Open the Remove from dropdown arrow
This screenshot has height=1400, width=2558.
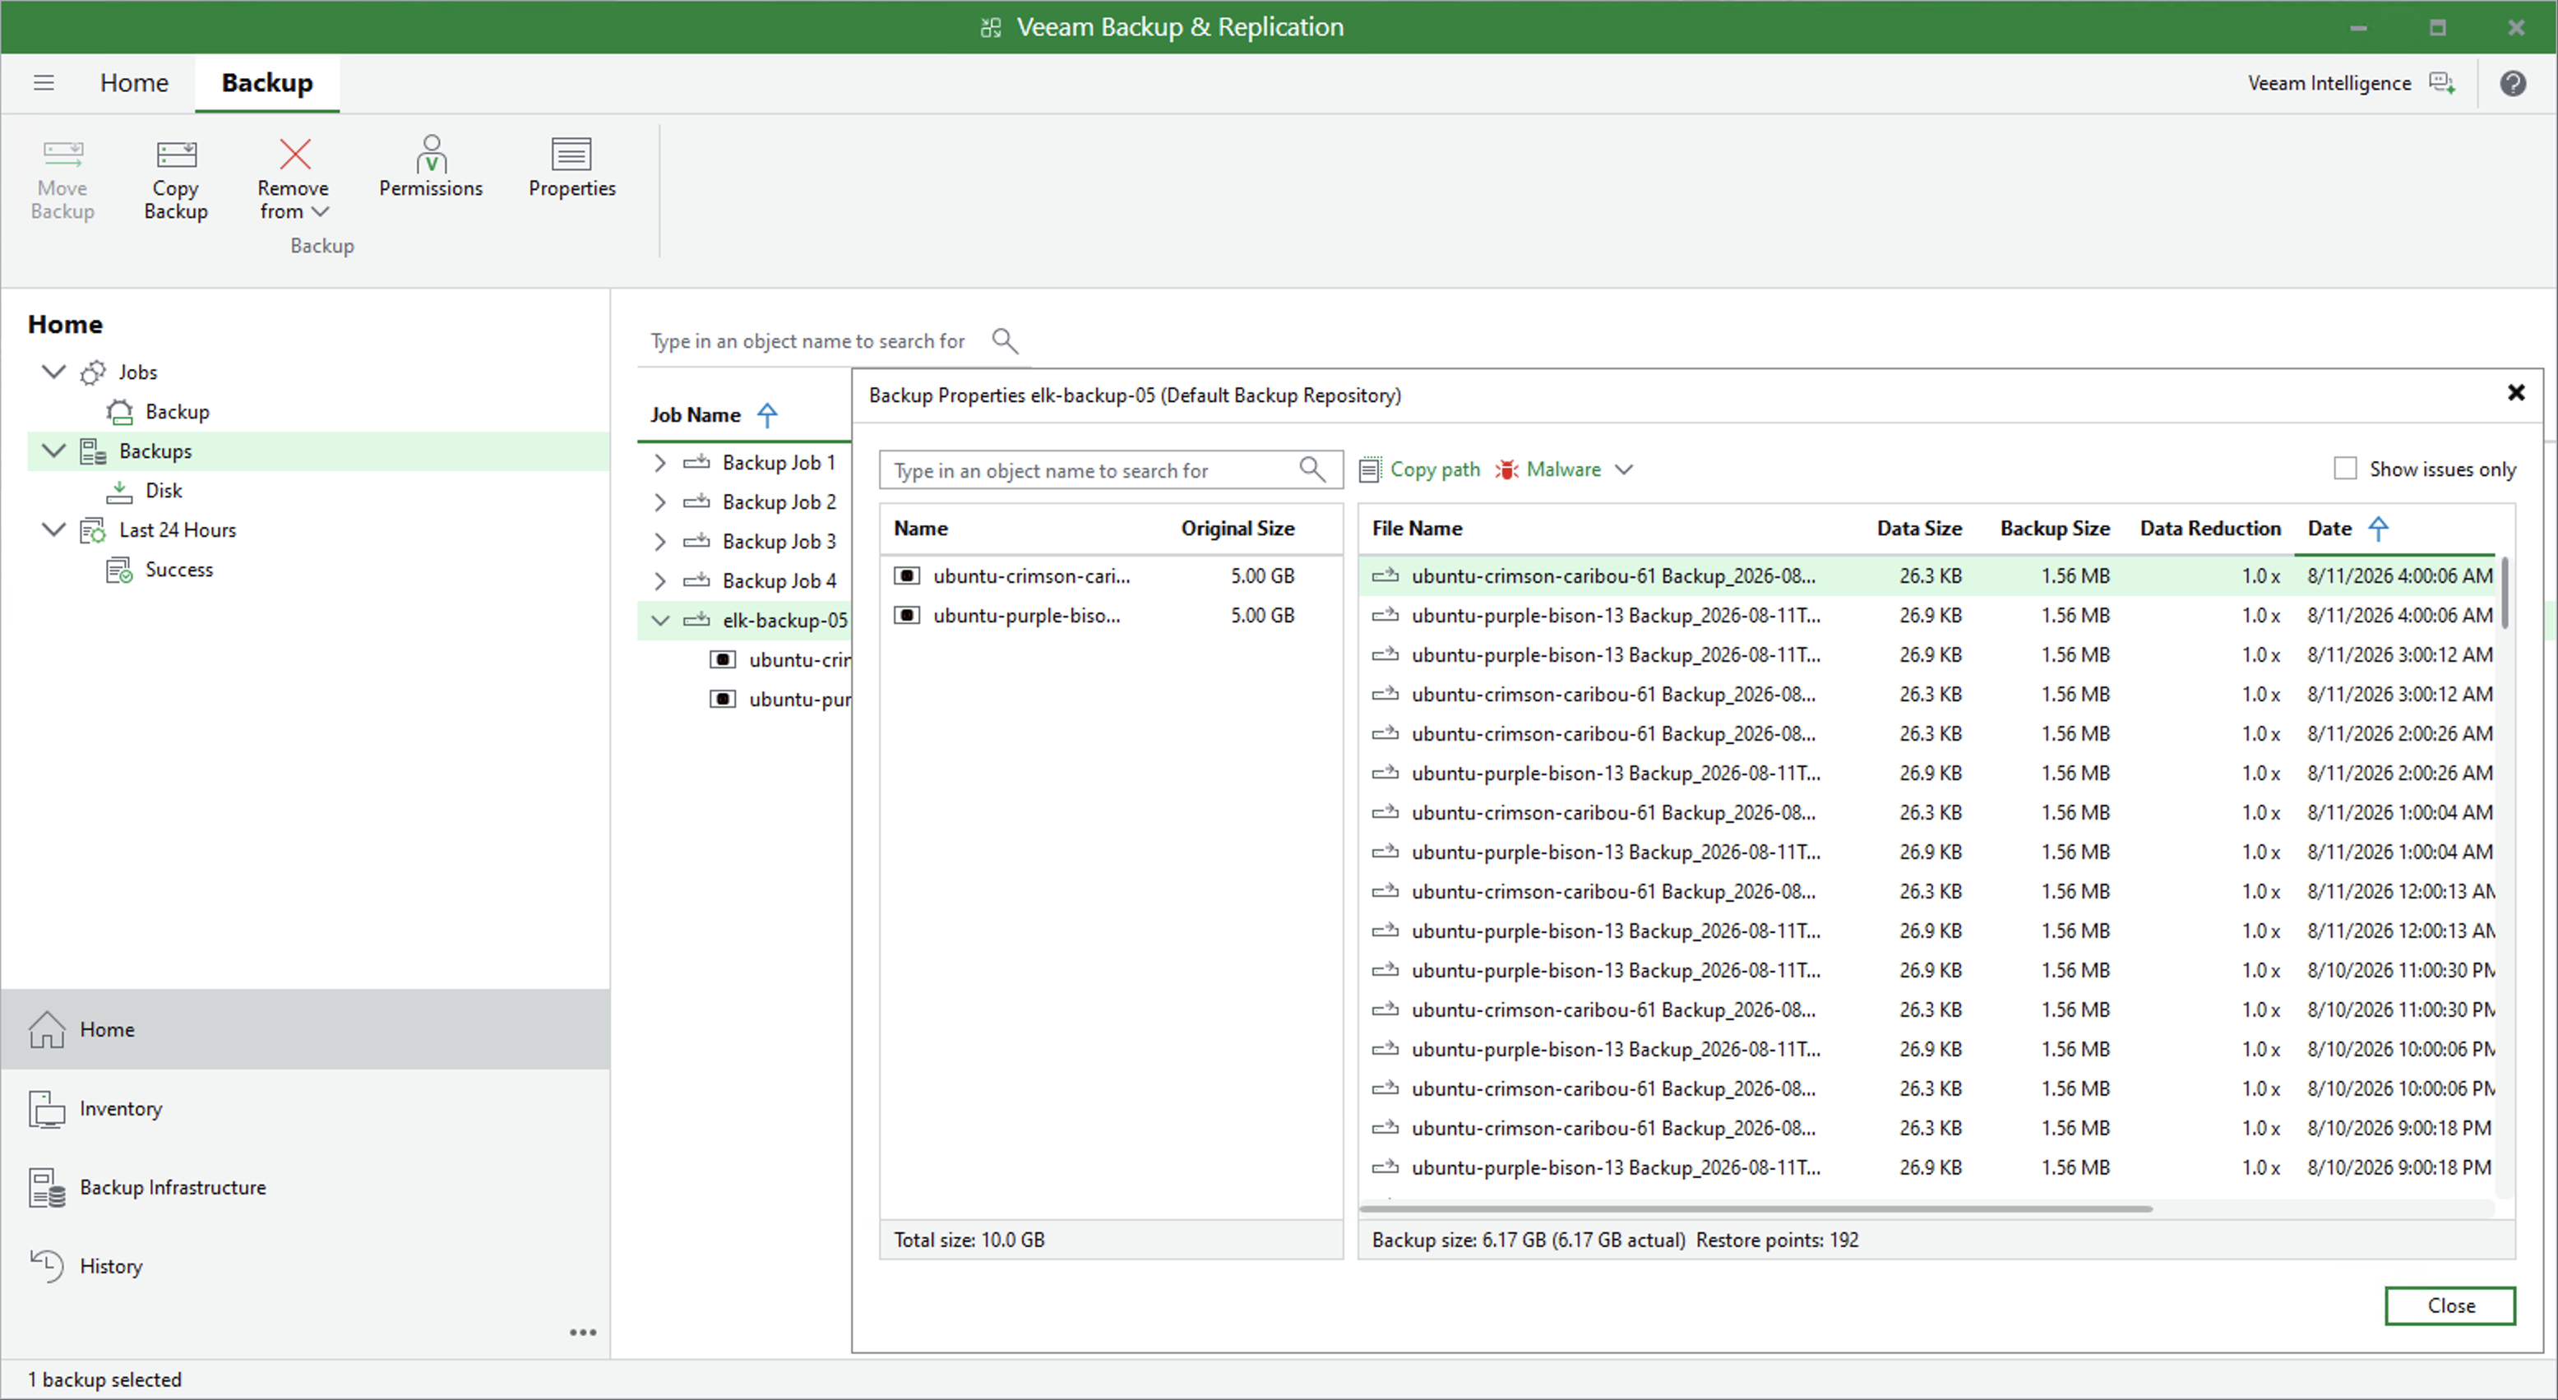tap(320, 211)
